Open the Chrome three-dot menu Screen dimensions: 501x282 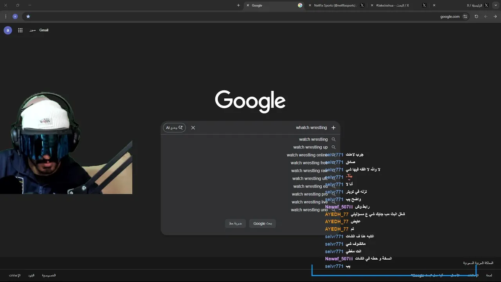pyautogui.click(x=5, y=16)
